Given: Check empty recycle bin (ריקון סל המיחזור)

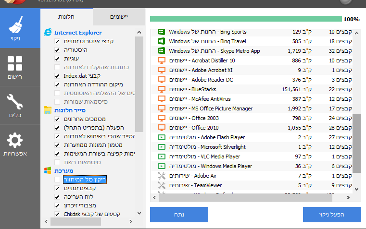Looking at the screenshot, I should pos(57,180).
